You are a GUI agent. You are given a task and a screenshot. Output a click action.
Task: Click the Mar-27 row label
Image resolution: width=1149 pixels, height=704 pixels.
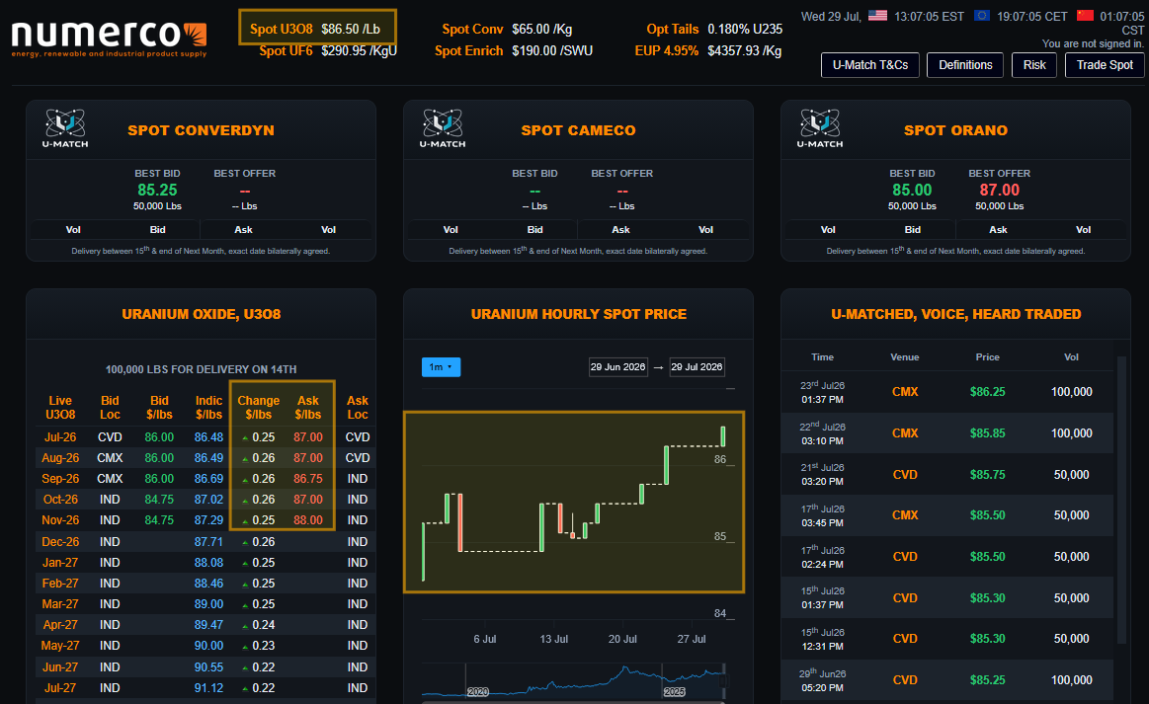(60, 603)
